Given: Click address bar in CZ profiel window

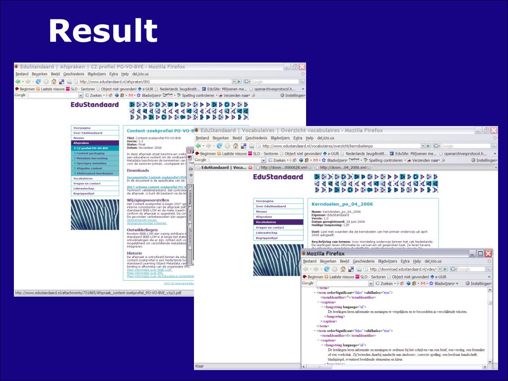Looking at the screenshot, I should pyautogui.click(x=153, y=82).
